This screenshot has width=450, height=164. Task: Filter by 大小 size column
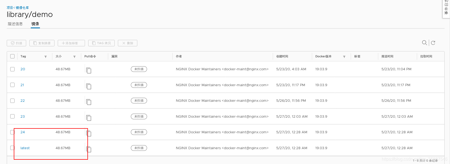74,57
